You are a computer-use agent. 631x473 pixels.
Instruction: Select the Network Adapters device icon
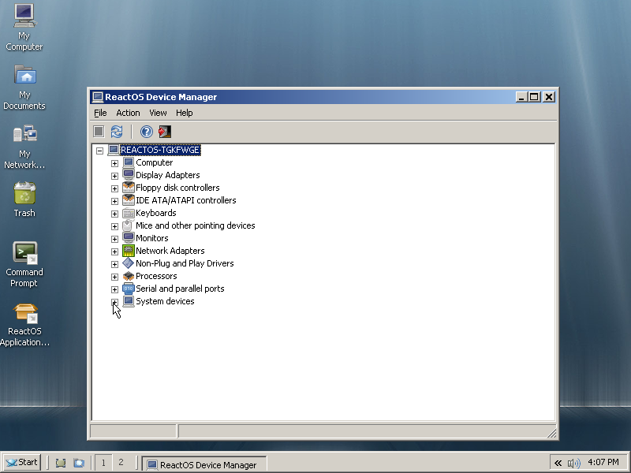(x=129, y=251)
